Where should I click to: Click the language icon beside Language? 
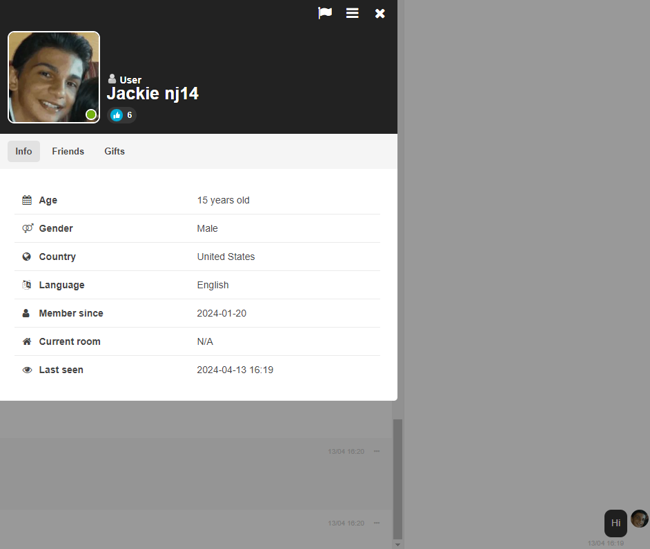(27, 285)
